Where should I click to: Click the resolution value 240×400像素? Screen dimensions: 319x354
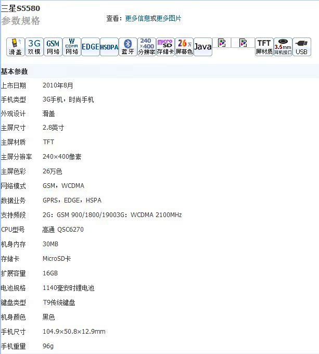pos(62,157)
